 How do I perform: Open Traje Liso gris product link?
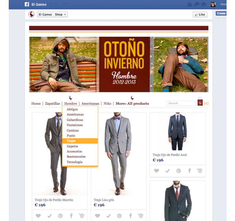[x=104, y=200]
